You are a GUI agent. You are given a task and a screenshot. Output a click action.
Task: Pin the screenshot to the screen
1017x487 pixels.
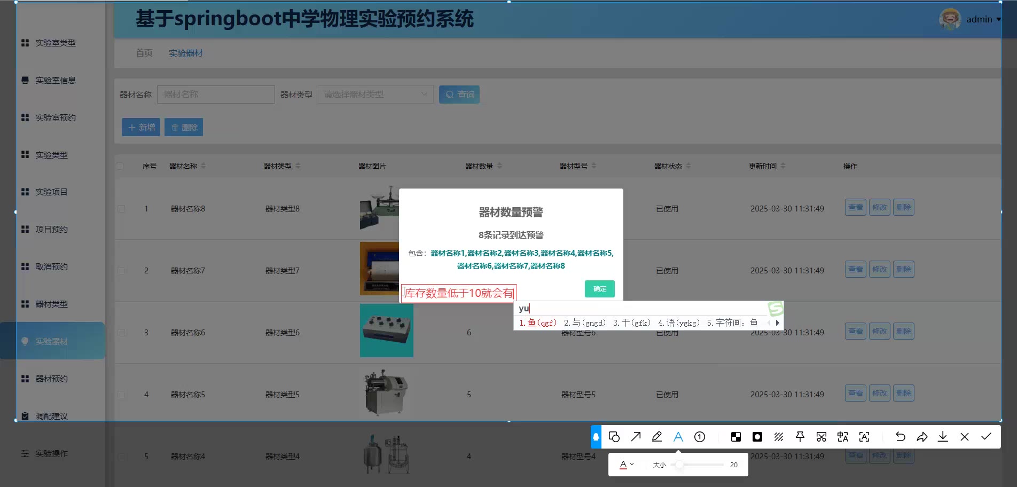click(800, 437)
